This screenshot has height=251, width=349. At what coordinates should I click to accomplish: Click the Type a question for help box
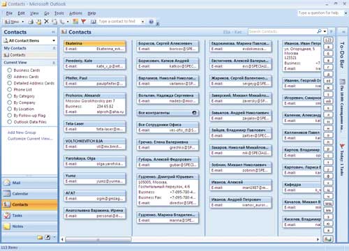click(x=320, y=13)
